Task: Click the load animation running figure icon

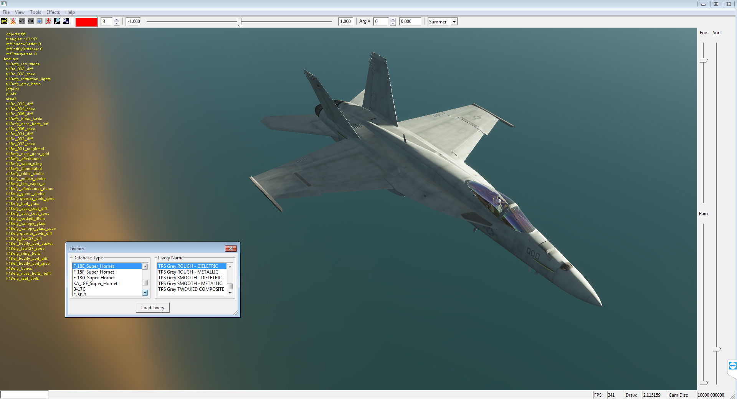Action: point(13,21)
